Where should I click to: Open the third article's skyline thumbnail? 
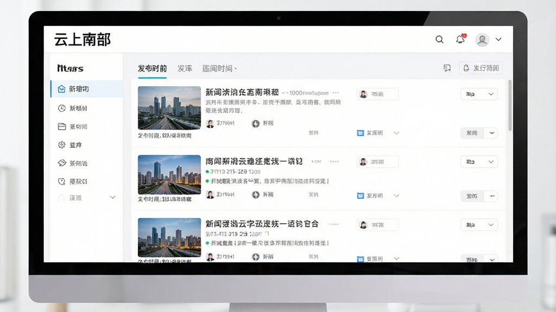169,237
